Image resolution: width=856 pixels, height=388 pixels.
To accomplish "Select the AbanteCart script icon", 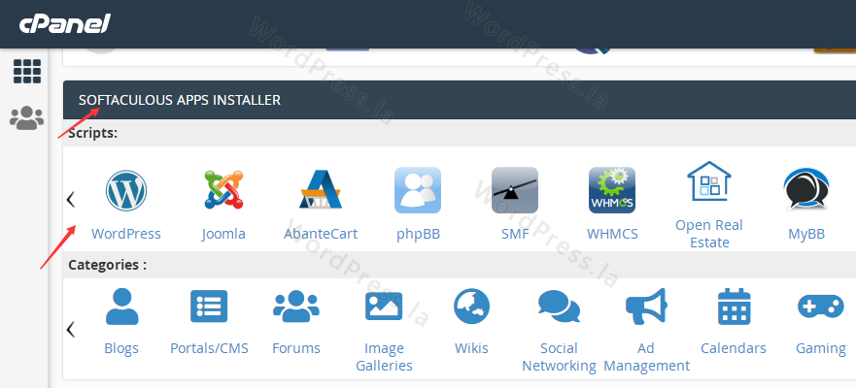I will (321, 191).
